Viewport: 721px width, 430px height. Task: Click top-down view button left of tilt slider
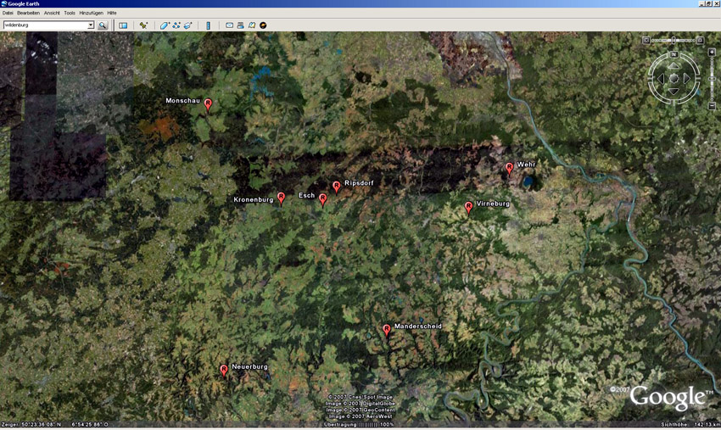click(x=646, y=41)
